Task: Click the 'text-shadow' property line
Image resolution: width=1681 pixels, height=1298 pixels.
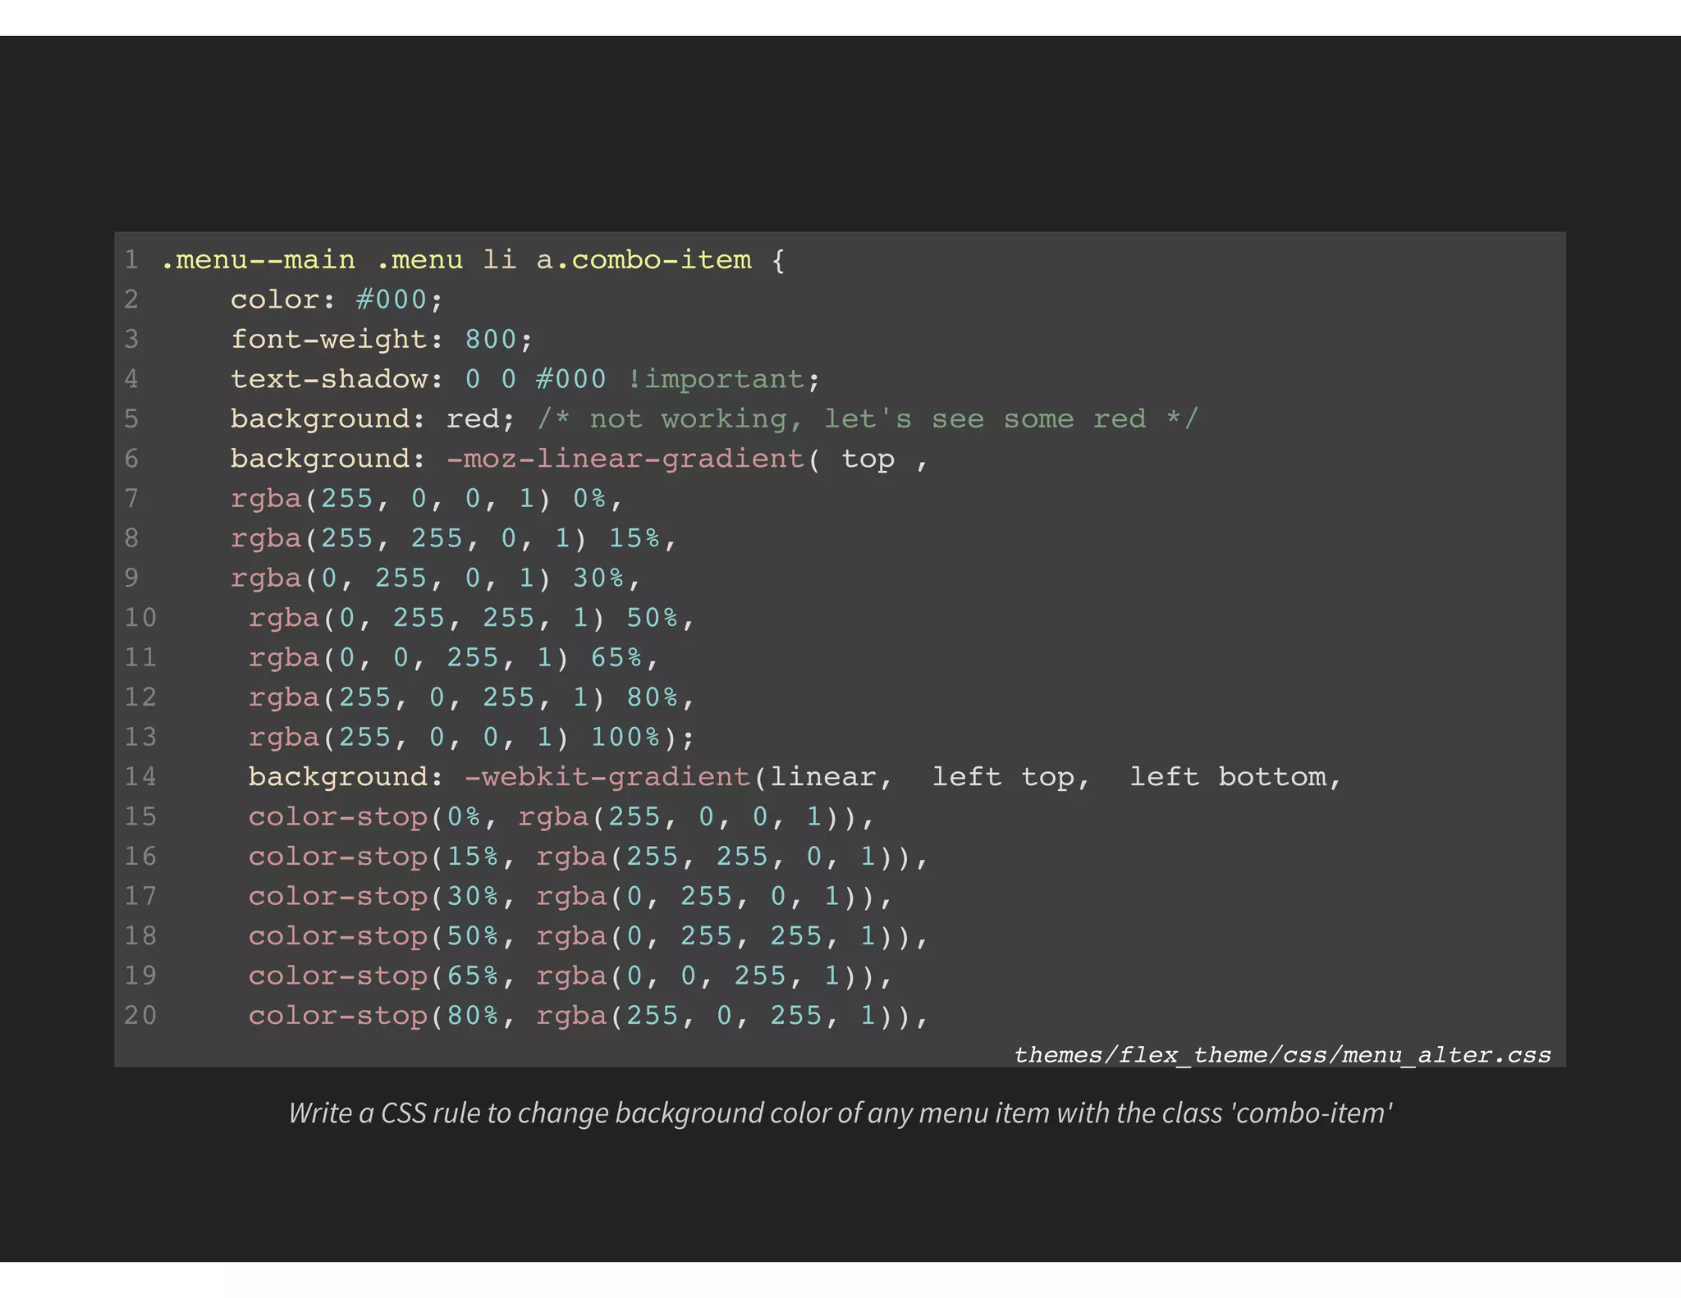Action: [525, 379]
